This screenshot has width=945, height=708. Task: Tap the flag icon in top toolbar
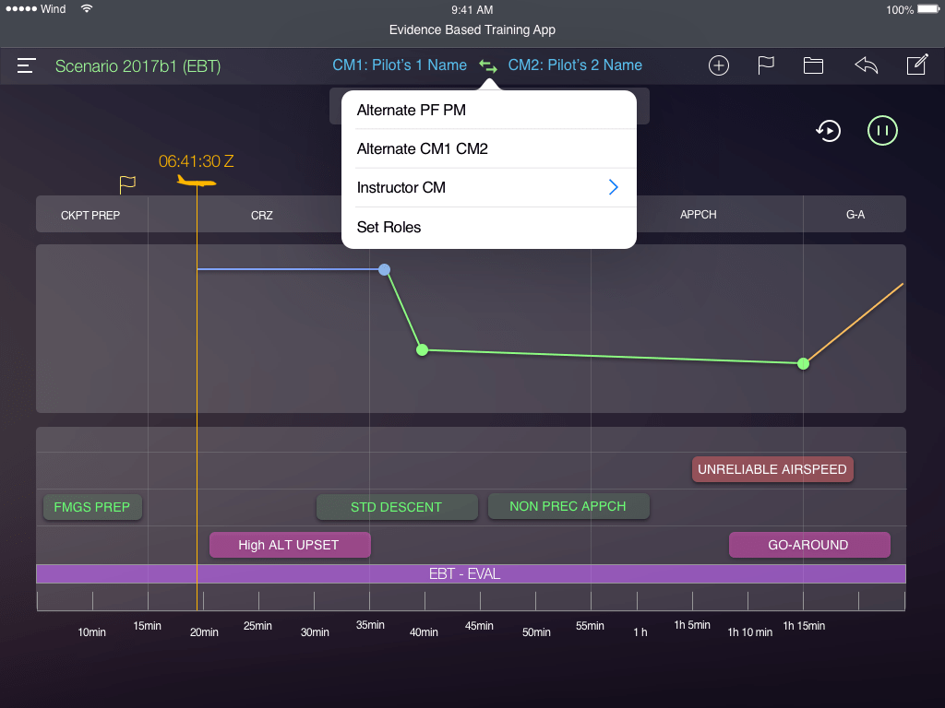(765, 65)
